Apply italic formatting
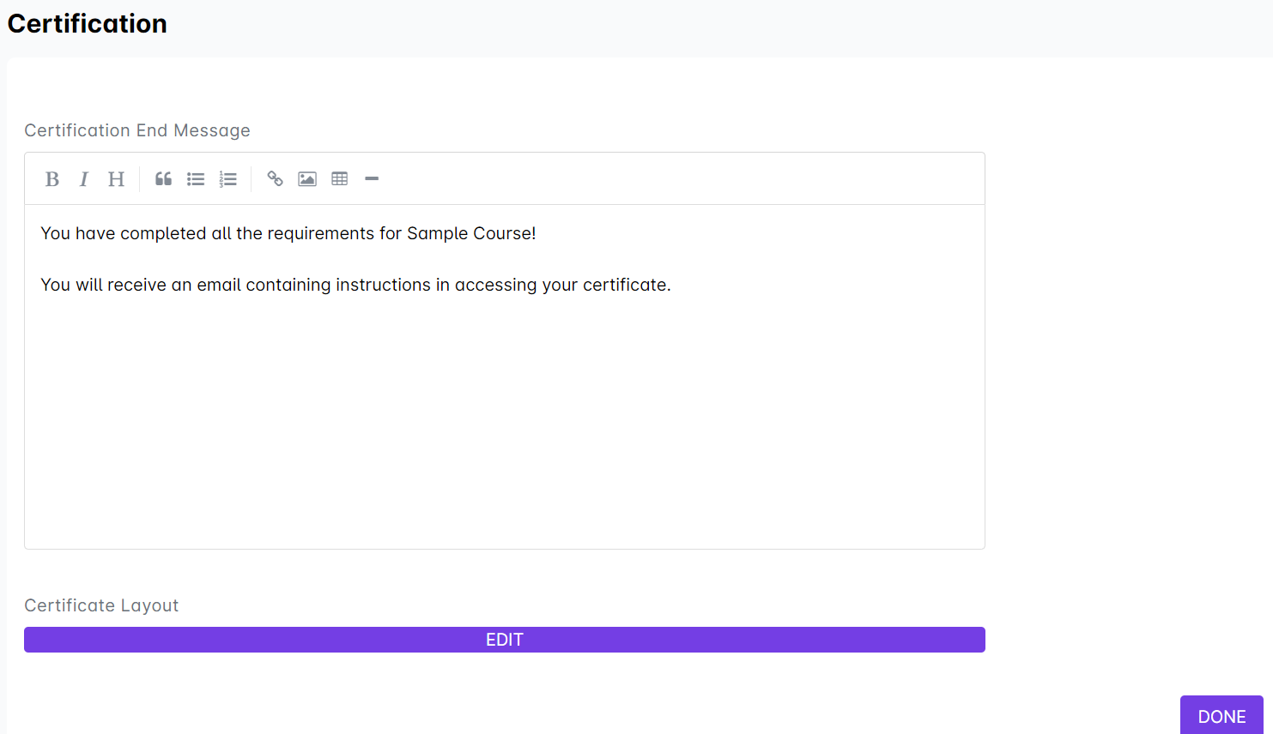Image resolution: width=1273 pixels, height=734 pixels. (x=84, y=179)
